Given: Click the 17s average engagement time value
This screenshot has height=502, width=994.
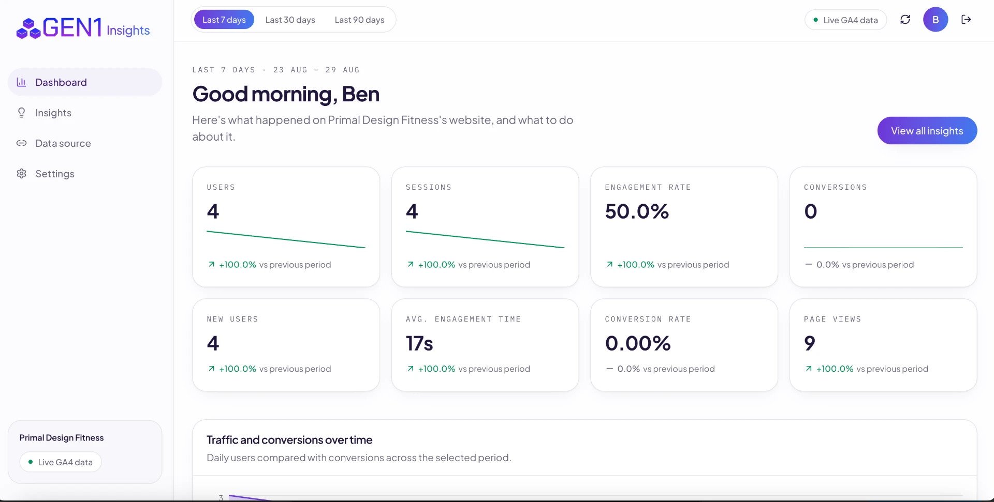Looking at the screenshot, I should tap(419, 343).
